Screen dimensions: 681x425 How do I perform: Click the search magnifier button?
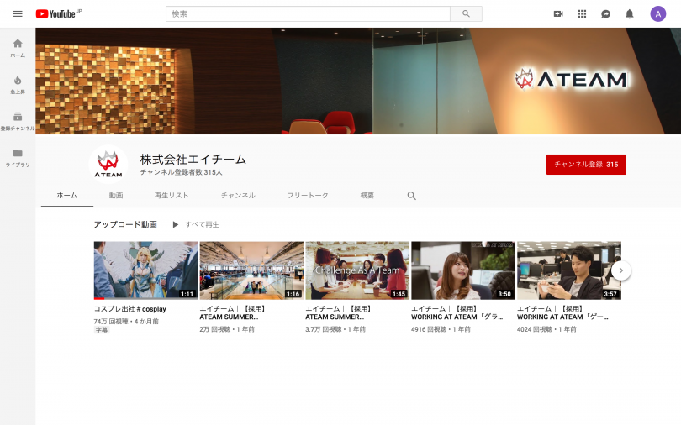click(466, 14)
